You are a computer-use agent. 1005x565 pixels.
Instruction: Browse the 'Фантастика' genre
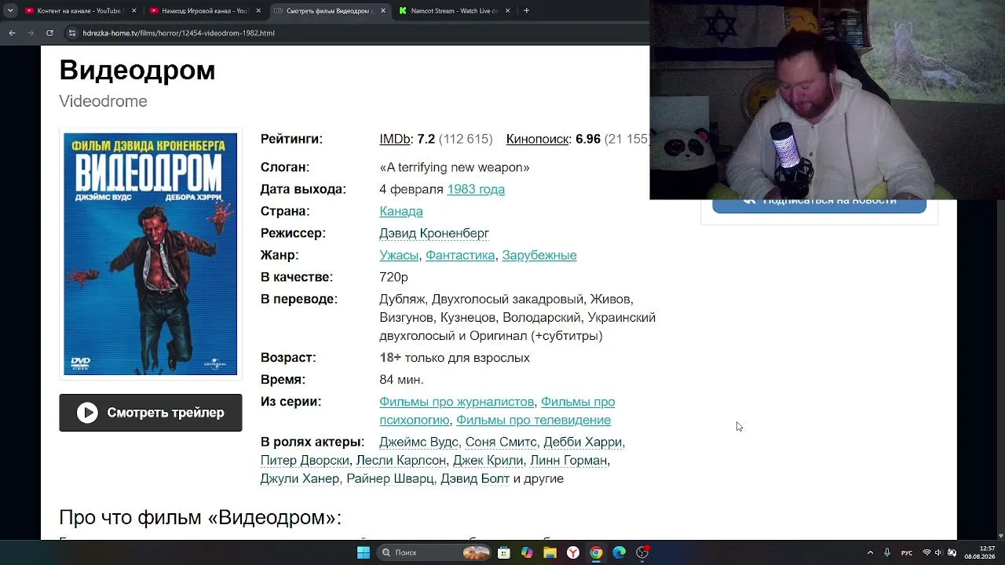pos(460,255)
